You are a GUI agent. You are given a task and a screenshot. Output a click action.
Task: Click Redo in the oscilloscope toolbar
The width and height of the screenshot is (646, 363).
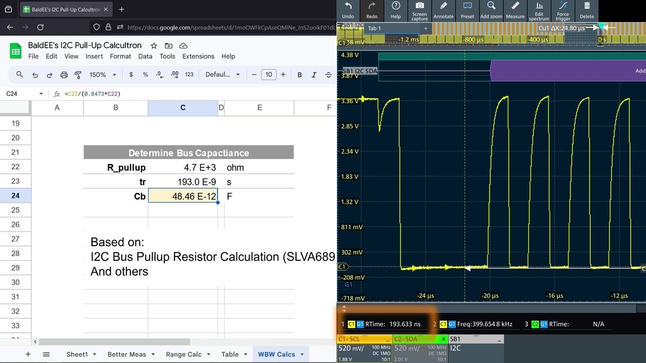click(372, 10)
